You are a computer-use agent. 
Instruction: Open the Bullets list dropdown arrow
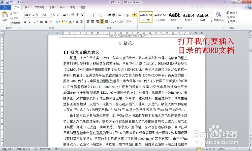click(x=91, y=15)
